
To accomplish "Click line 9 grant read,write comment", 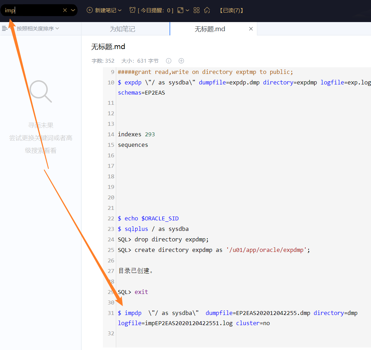I will coord(205,72).
